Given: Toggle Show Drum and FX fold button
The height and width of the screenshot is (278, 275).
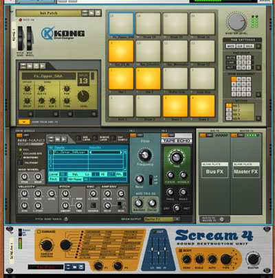Looking at the screenshot, I should pos(24,121).
